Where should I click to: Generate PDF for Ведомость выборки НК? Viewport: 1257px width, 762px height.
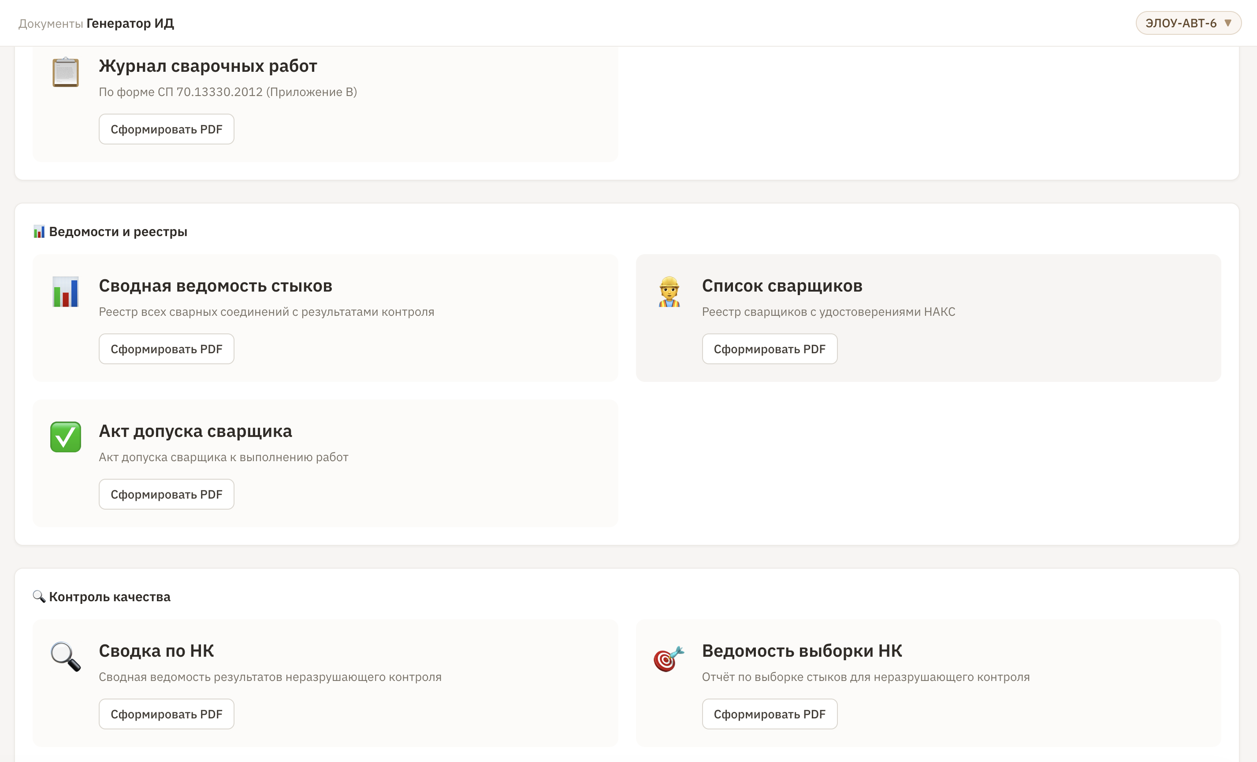(x=769, y=714)
